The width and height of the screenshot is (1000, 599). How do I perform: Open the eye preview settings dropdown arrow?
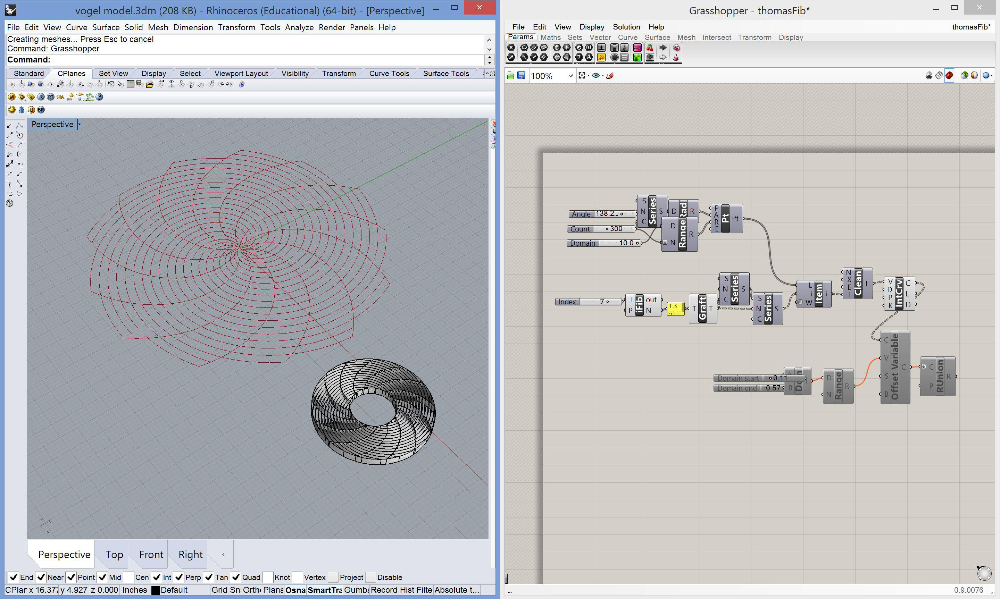click(x=603, y=76)
